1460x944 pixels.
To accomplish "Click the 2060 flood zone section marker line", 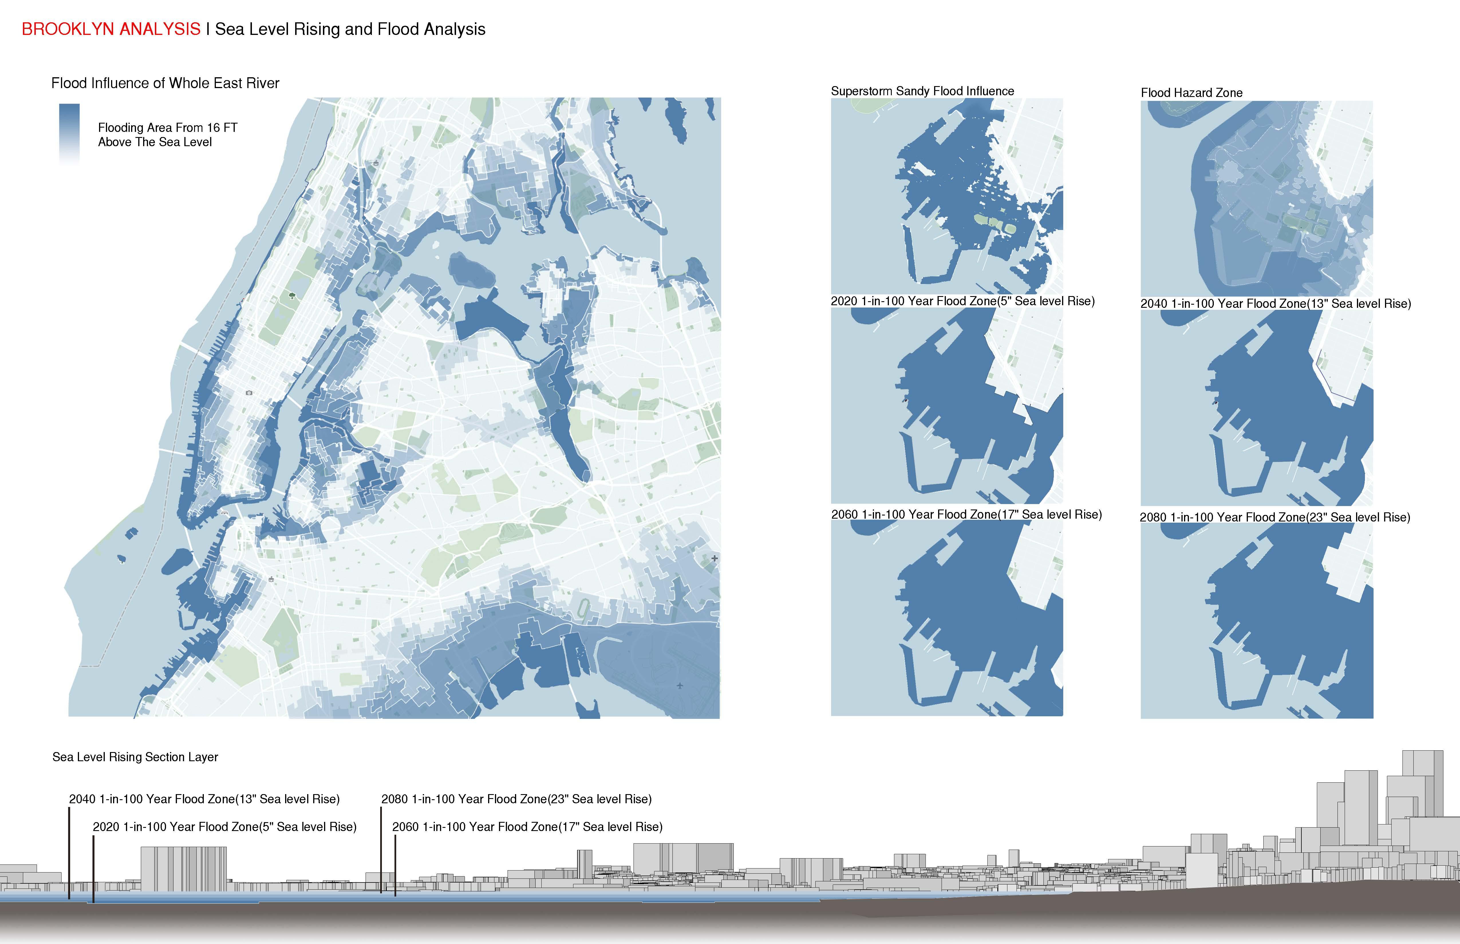I will tap(395, 864).
